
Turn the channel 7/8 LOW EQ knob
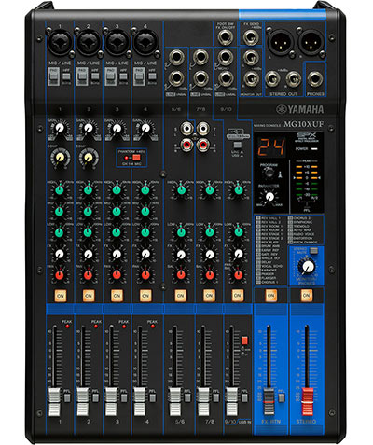[x=210, y=232]
